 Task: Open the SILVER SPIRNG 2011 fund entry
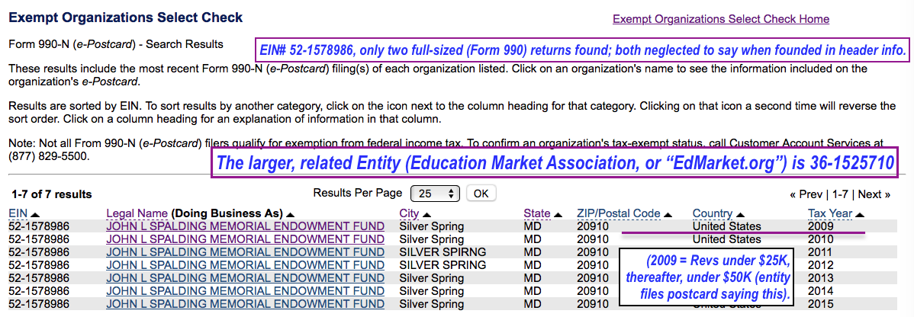coord(245,252)
